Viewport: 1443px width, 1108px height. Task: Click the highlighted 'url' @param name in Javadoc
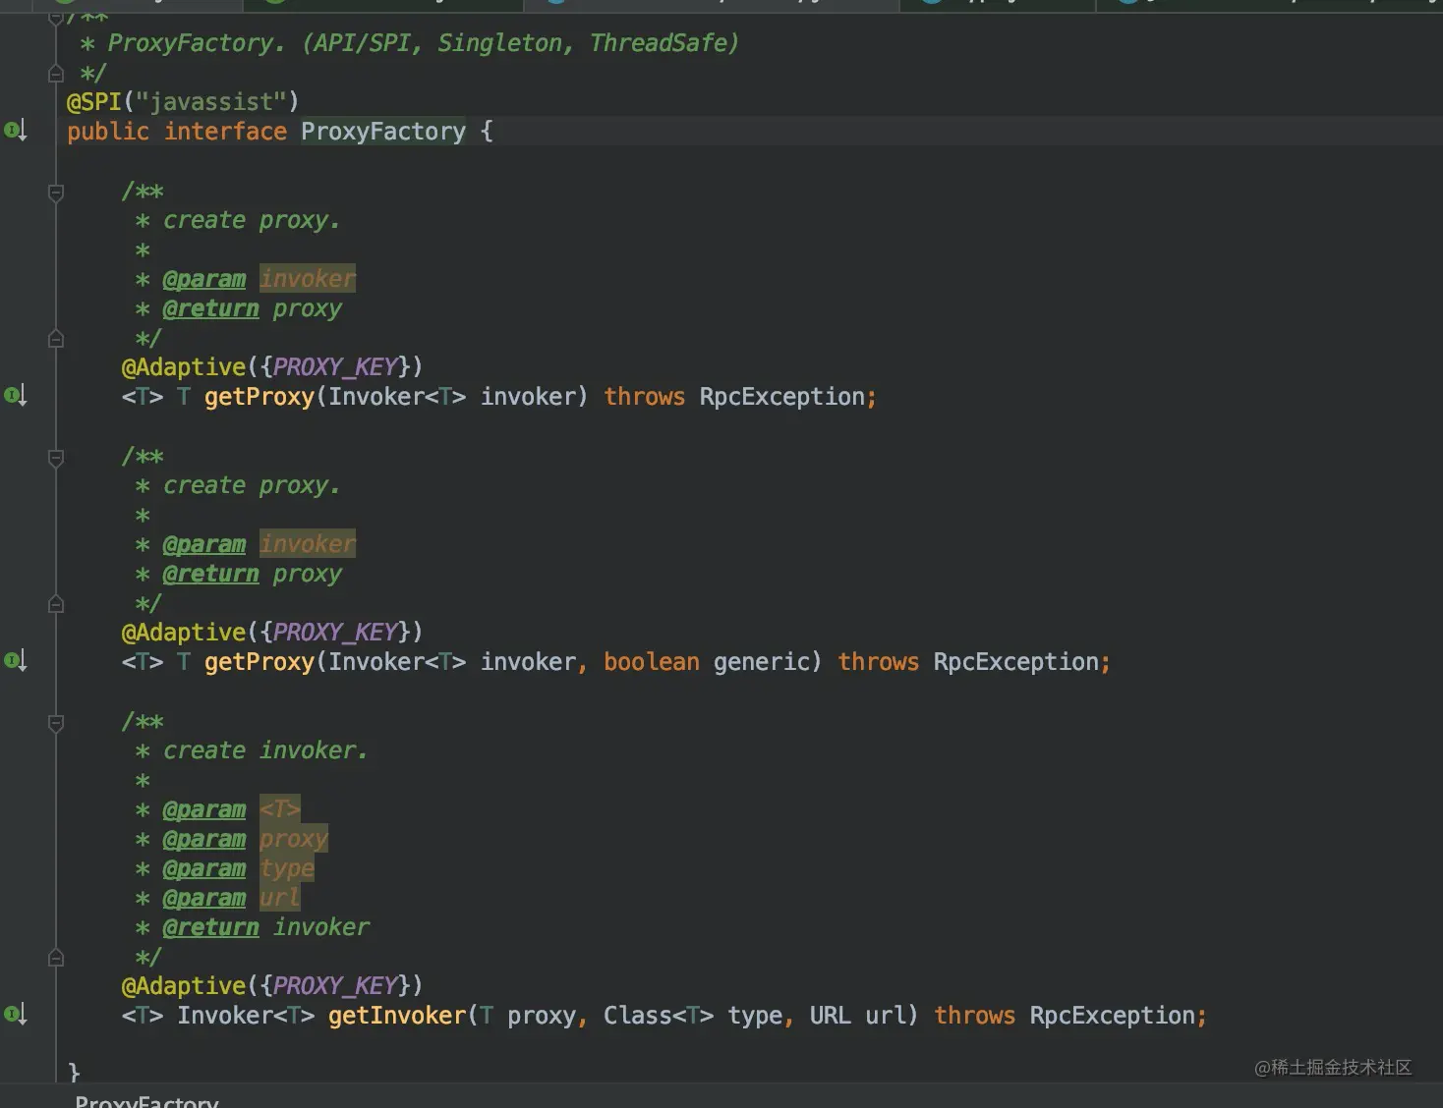coord(280,898)
